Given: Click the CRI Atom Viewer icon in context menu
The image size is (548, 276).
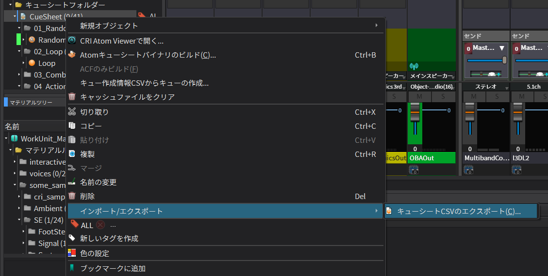Looking at the screenshot, I should click(x=72, y=40).
